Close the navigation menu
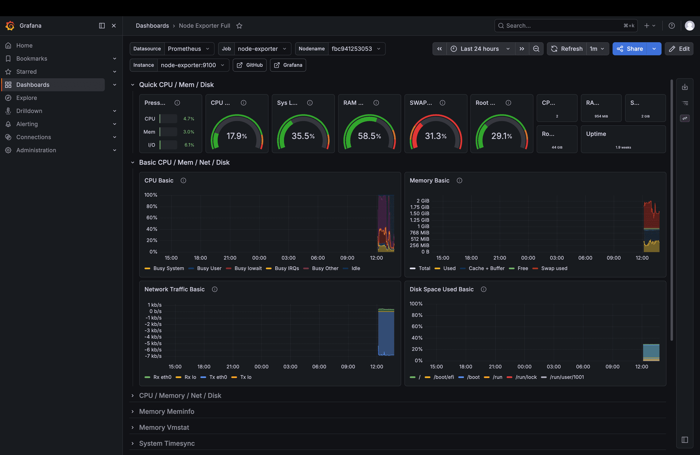This screenshot has width=700, height=455. click(114, 26)
